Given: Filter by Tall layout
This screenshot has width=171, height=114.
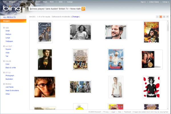Looking at the screenshot, I should coord(7,56).
